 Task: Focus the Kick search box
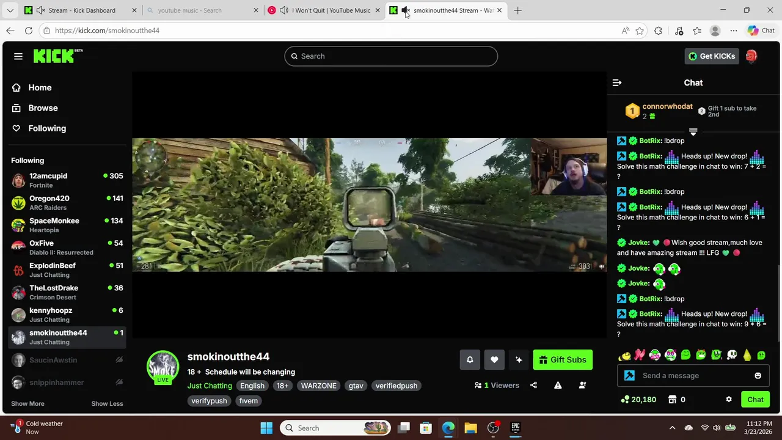391,56
